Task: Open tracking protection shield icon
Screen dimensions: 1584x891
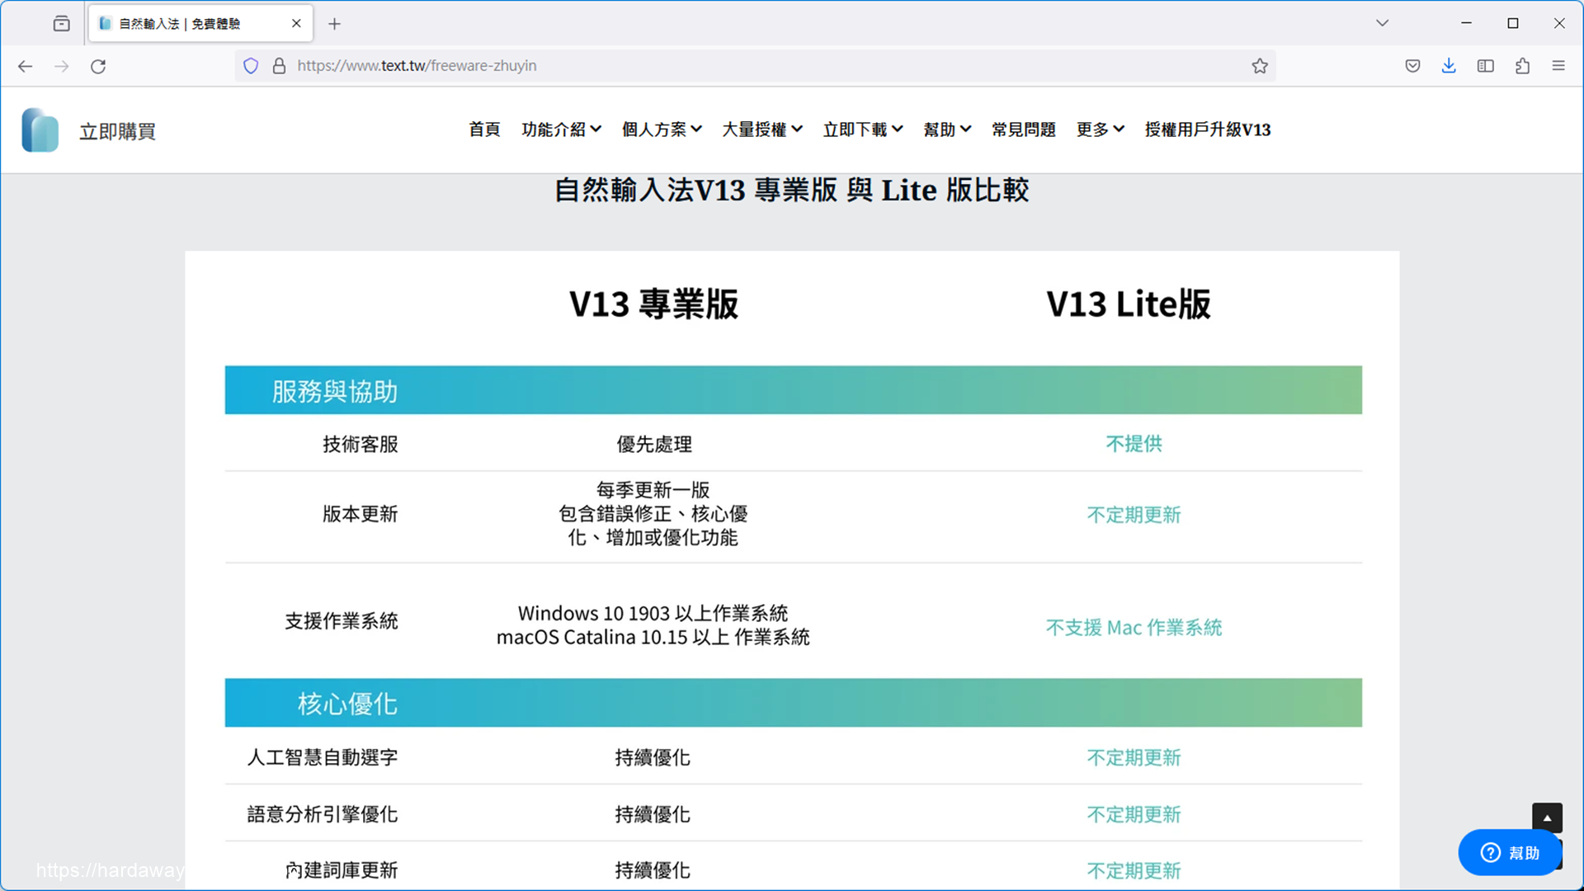Action: [x=251, y=66]
